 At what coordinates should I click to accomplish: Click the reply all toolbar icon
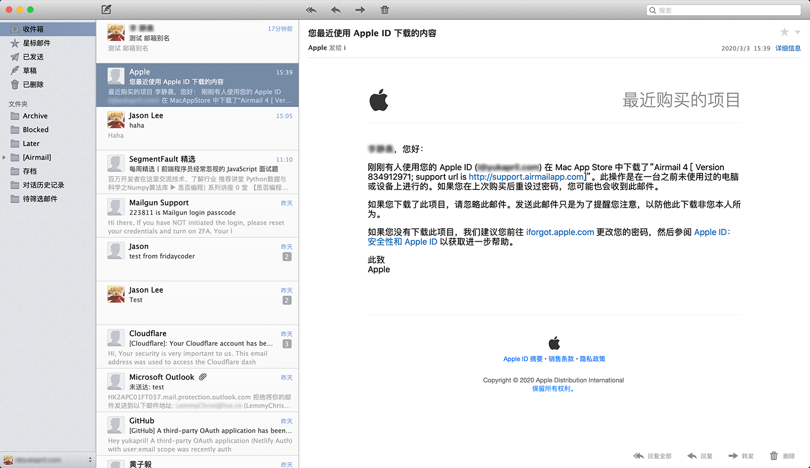(311, 10)
